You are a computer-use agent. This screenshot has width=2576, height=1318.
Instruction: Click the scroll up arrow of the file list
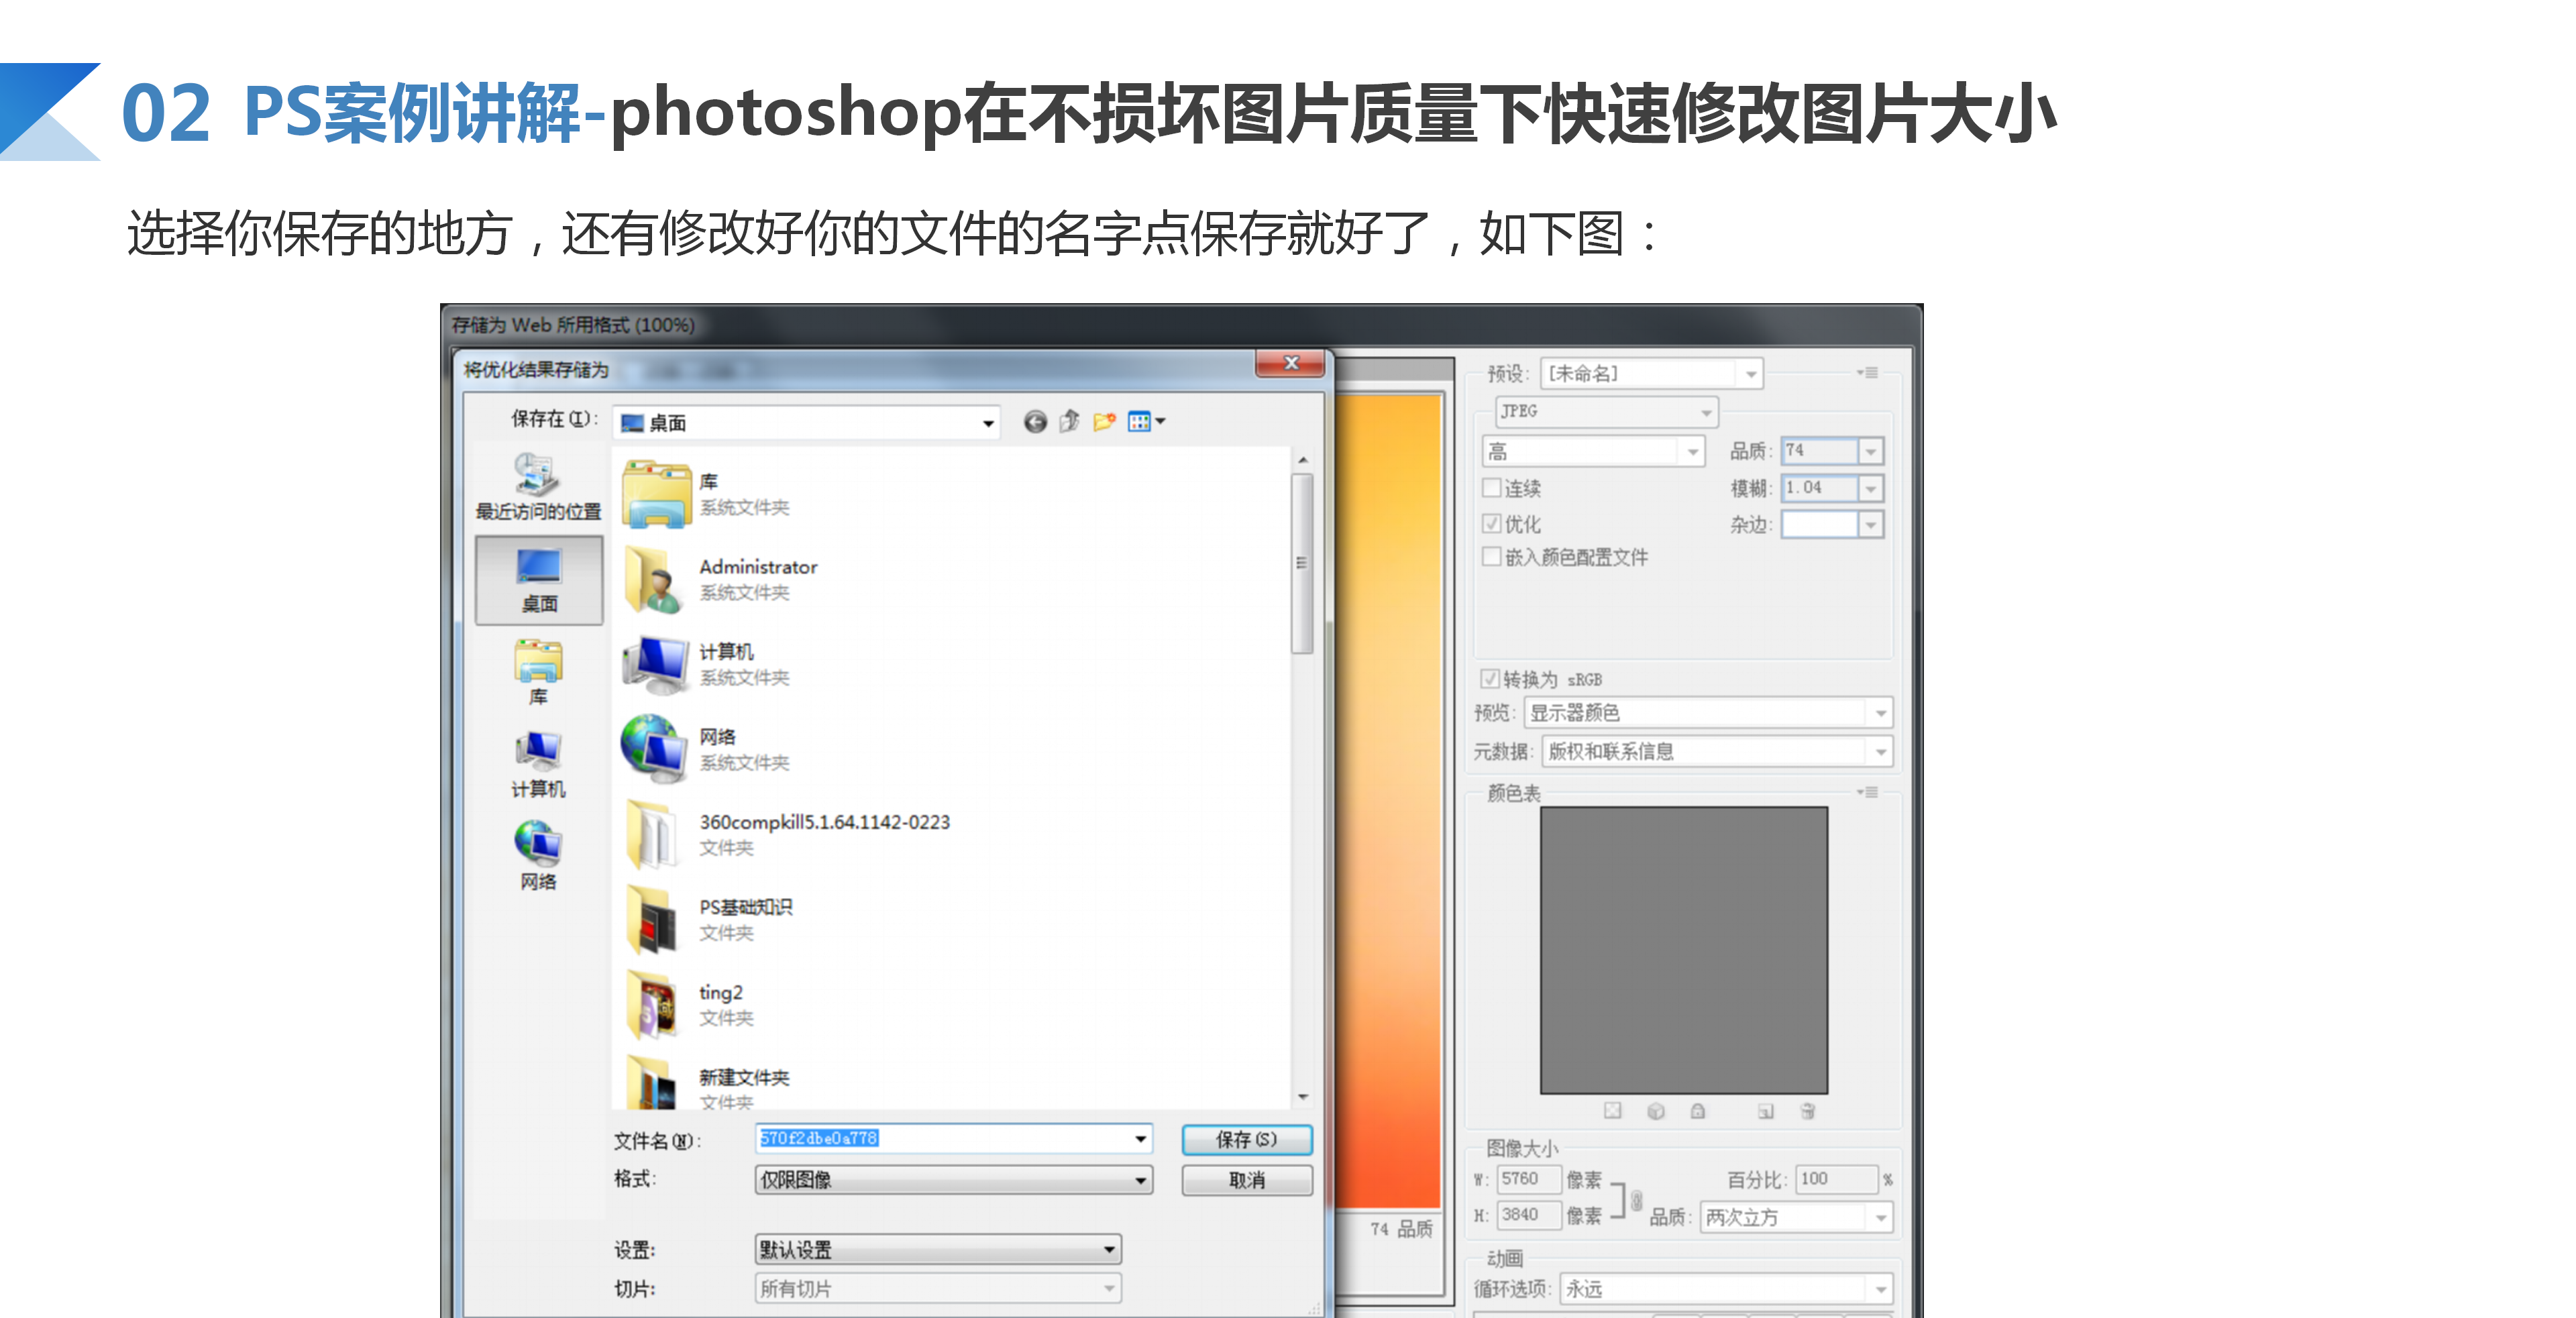[x=1302, y=460]
